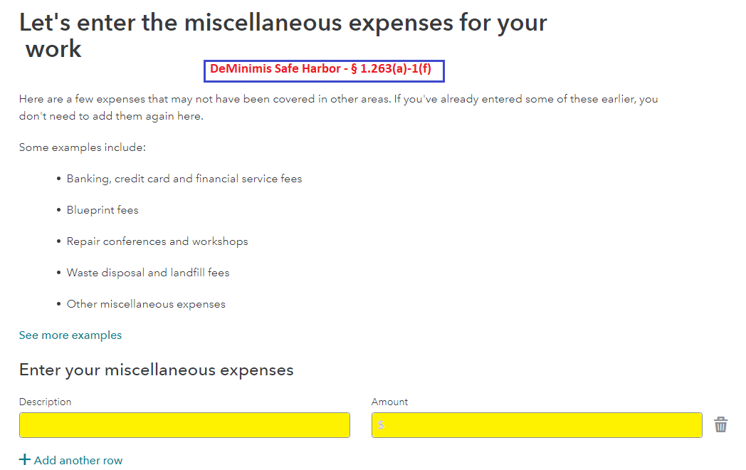Focus the Amount input field

pyautogui.click(x=537, y=425)
